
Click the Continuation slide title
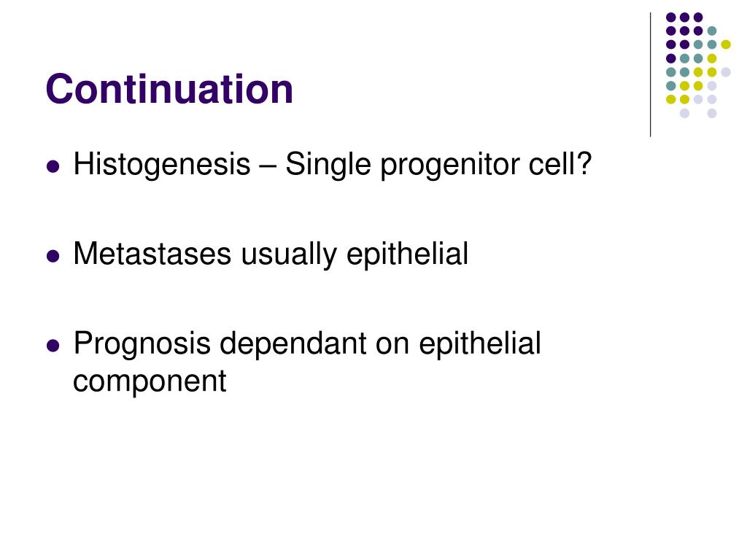pyautogui.click(x=169, y=89)
